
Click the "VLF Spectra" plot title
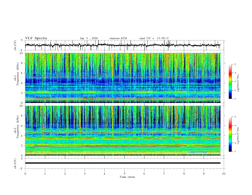pos(36,38)
